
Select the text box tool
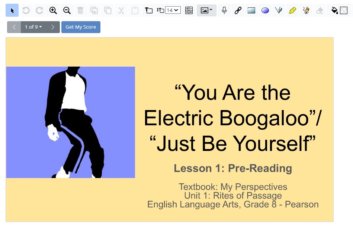pos(148,10)
